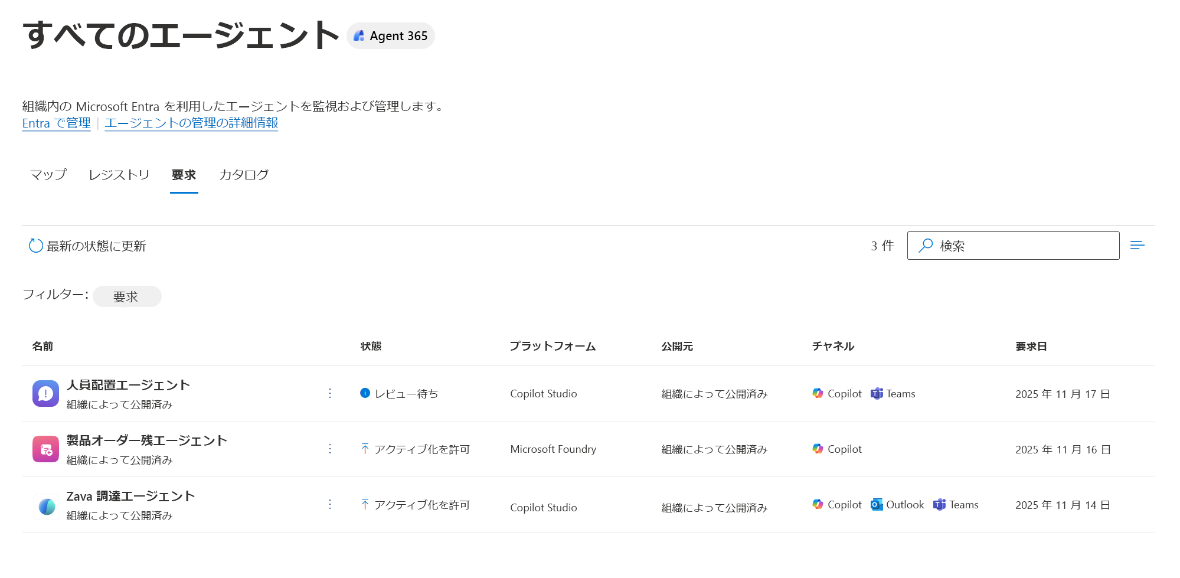Click Copilot Studio in Zava row
This screenshot has width=1180, height=578.
(x=544, y=508)
